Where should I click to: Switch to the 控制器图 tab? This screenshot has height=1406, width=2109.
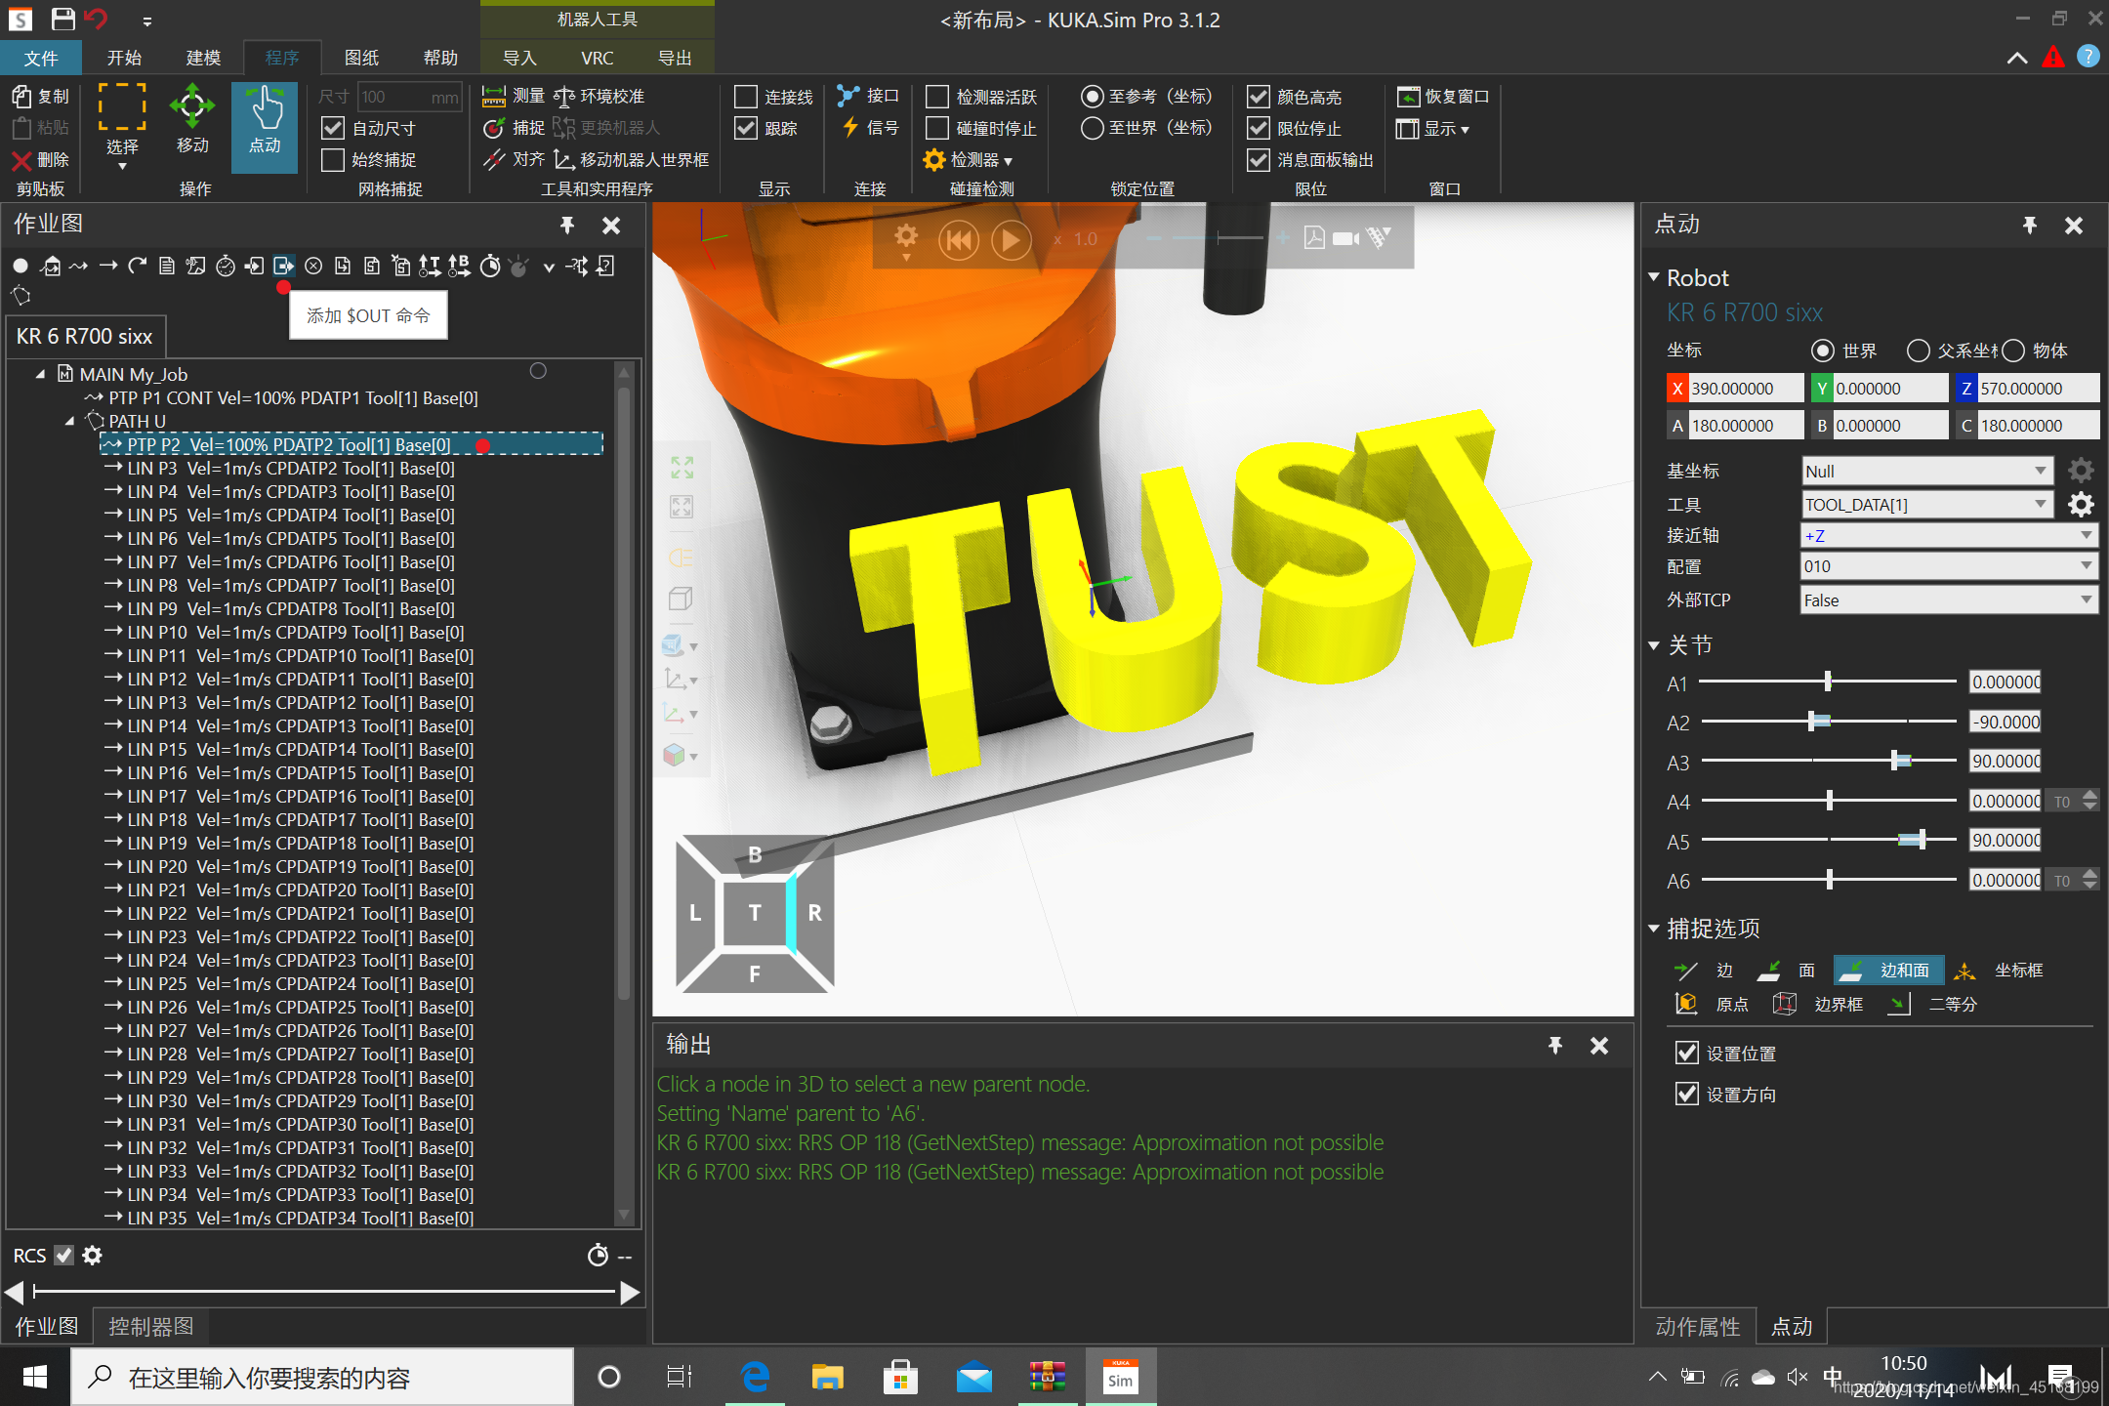pos(151,1326)
